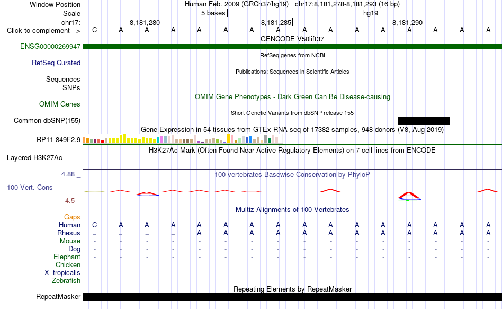Click the RepeatMasker track label
This screenshot has height=309, width=503.
coord(58,296)
